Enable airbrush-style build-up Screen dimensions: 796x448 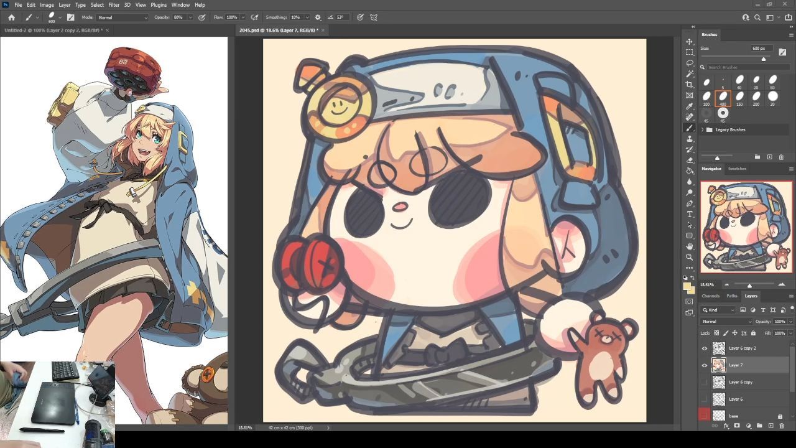[x=254, y=17]
